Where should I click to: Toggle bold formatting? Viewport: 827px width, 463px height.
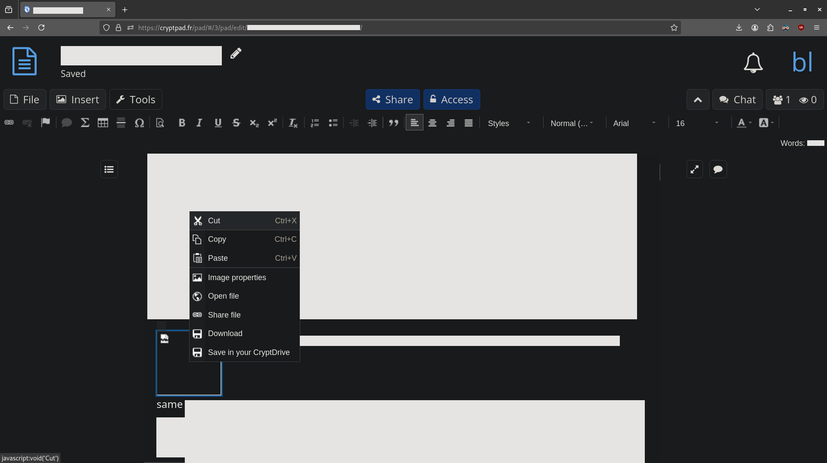tap(182, 123)
